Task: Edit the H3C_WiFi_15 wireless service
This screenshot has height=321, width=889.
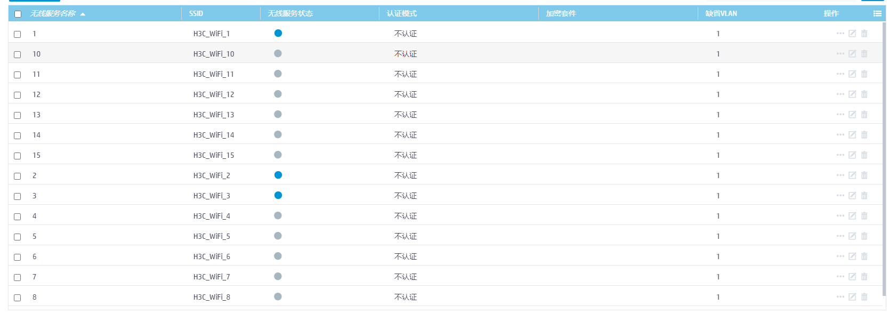Action: coord(852,155)
